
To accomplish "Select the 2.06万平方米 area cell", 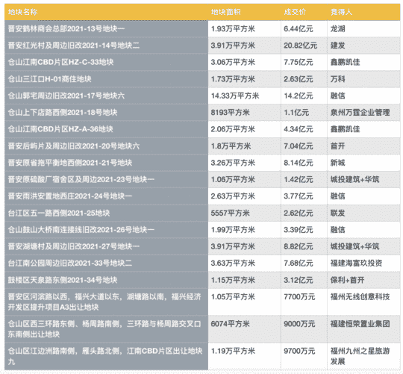I will 245,129.
